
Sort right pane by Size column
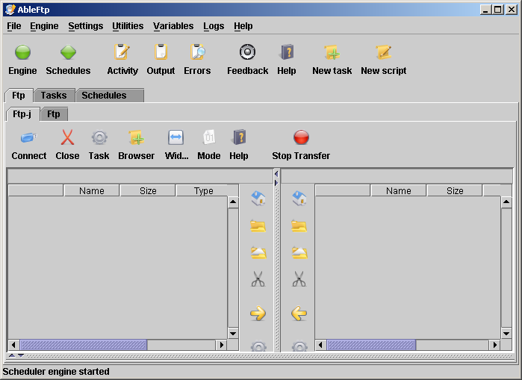[x=455, y=190]
